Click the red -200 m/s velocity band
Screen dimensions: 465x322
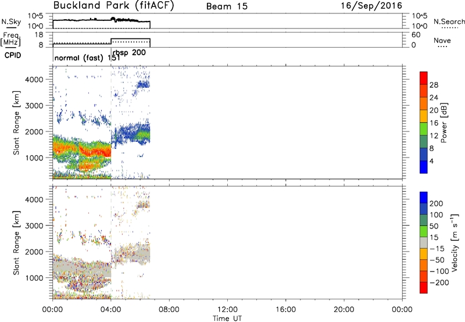point(424,288)
